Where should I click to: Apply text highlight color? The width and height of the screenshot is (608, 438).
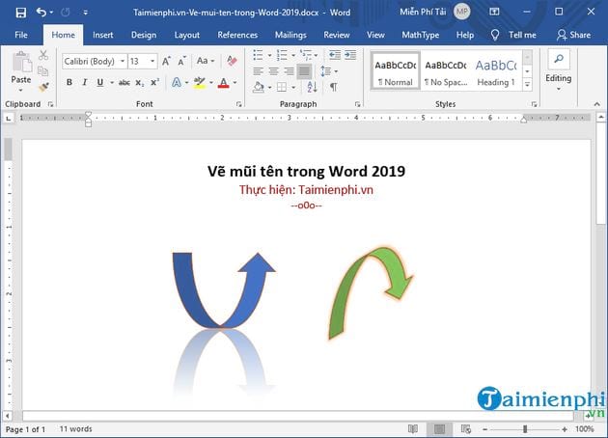tap(200, 83)
